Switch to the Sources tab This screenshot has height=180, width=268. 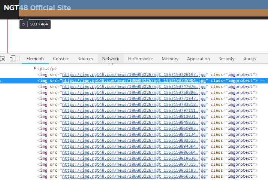click(x=85, y=59)
